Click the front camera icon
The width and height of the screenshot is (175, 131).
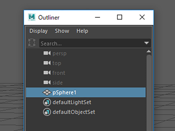tap(47, 73)
